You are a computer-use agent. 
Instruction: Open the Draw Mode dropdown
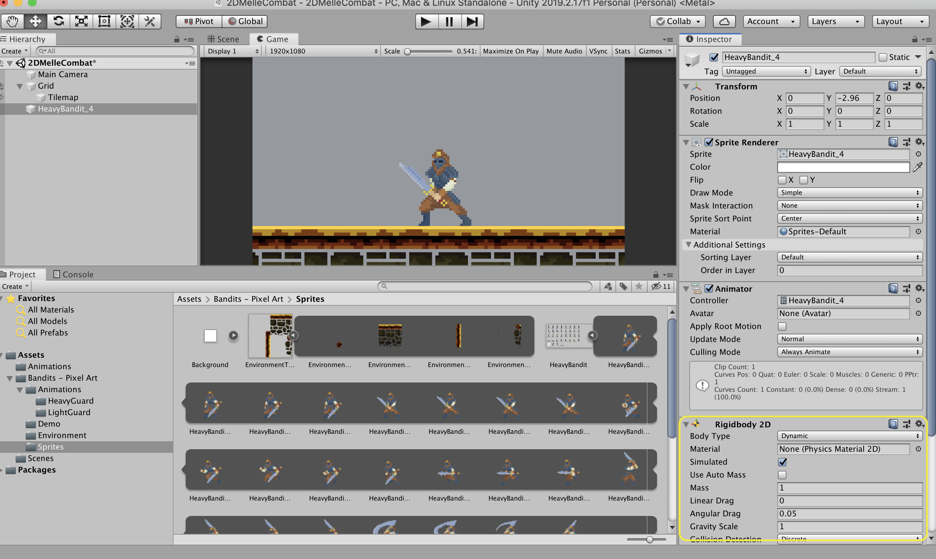[x=850, y=193]
